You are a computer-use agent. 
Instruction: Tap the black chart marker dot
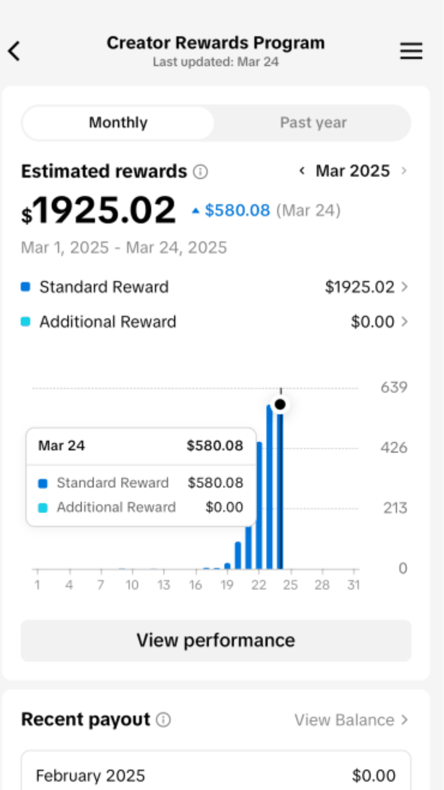point(280,405)
